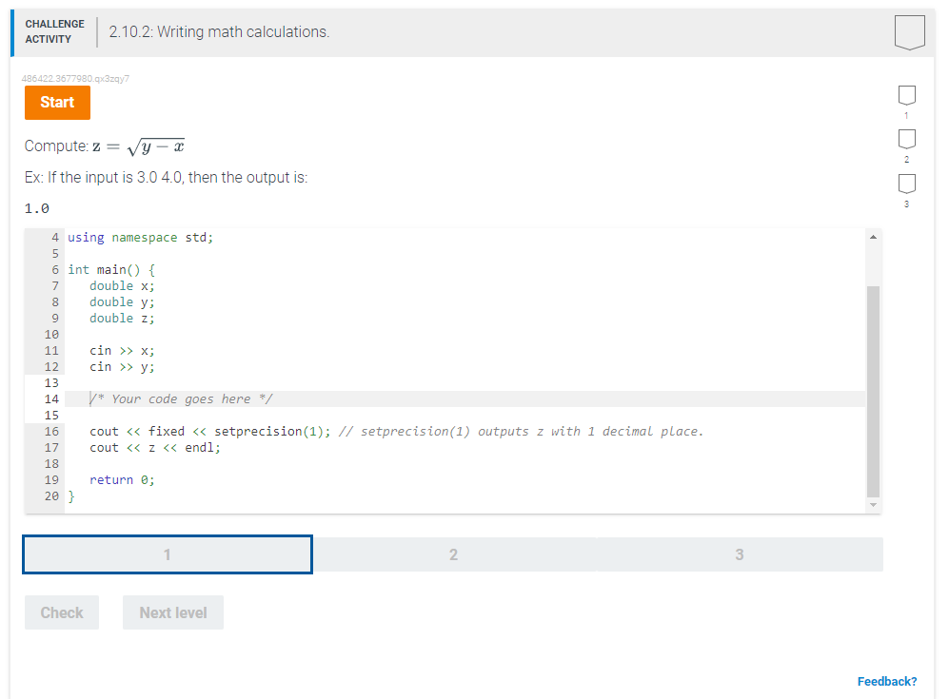The width and height of the screenshot is (949, 699).
Task: Click shield badge 3 on the right sidebar
Action: click(x=906, y=184)
